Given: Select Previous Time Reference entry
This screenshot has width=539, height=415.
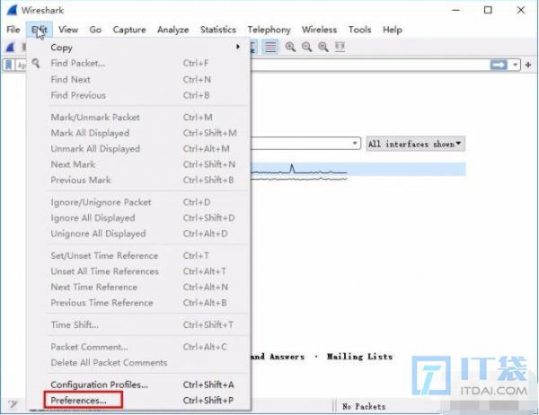Looking at the screenshot, I should [138, 303].
